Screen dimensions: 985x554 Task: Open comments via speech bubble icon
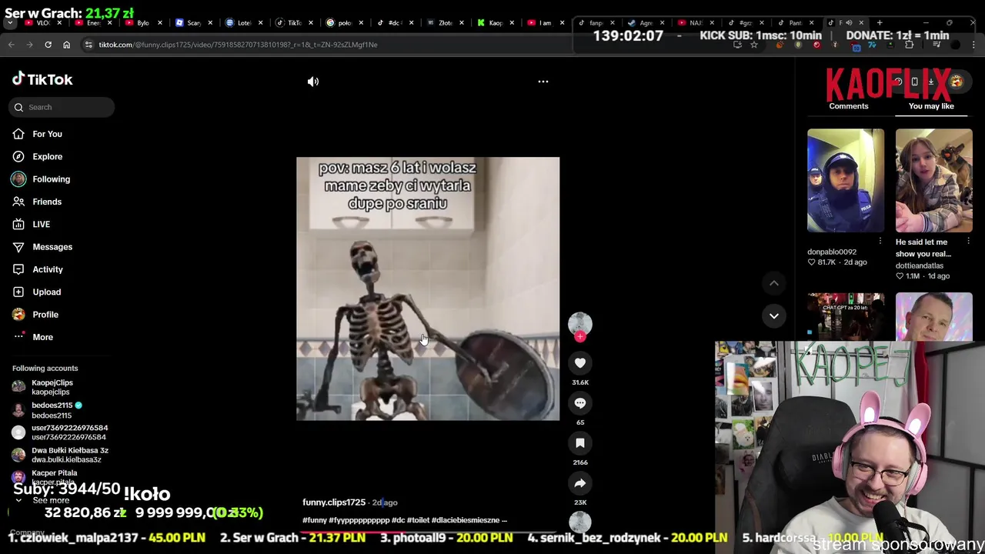click(x=580, y=403)
